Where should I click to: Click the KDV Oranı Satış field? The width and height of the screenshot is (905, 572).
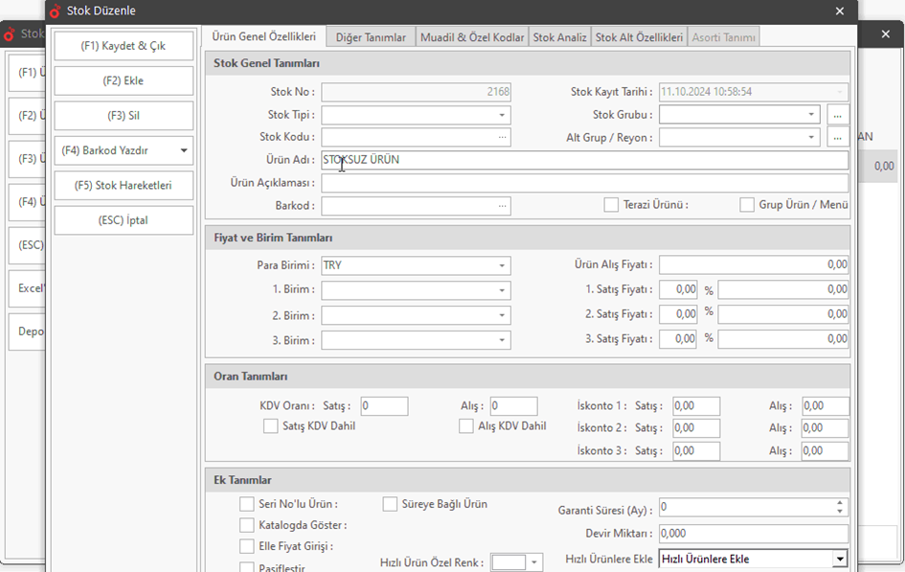pyautogui.click(x=384, y=406)
